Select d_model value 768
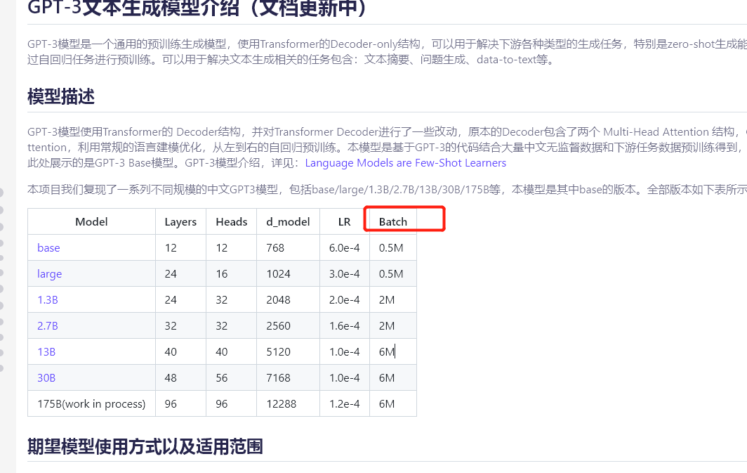 (275, 248)
